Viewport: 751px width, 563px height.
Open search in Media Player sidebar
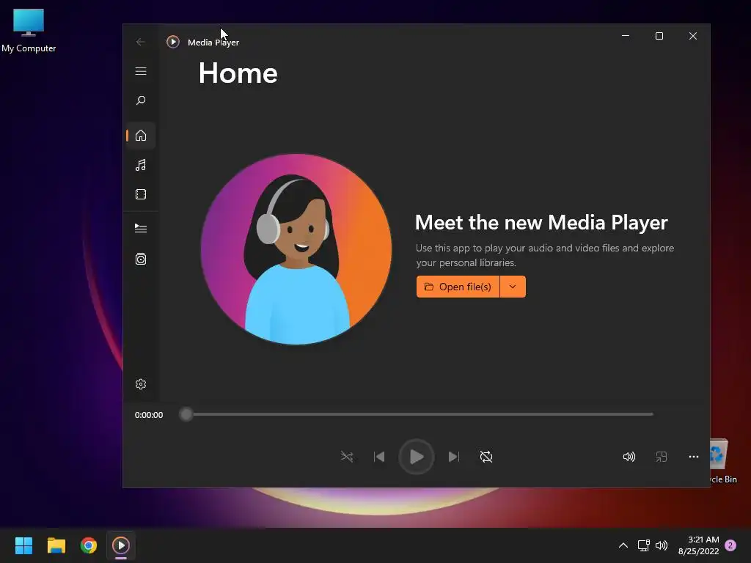140,100
